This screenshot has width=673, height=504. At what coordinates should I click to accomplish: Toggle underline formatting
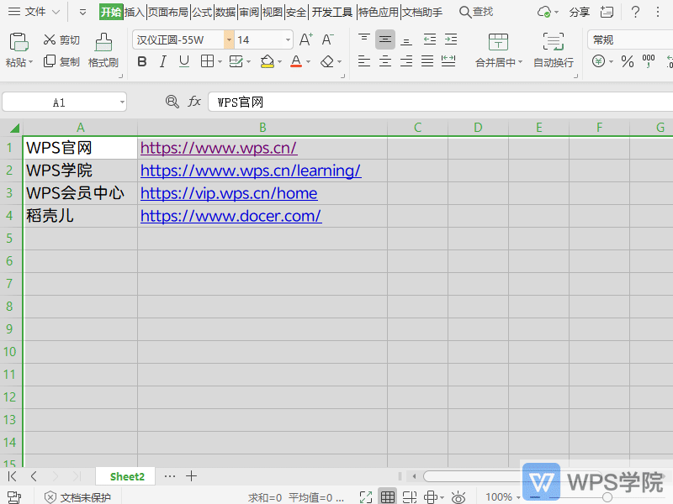click(183, 61)
